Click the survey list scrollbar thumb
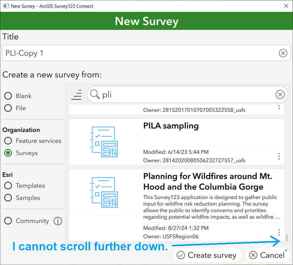 click(286, 238)
